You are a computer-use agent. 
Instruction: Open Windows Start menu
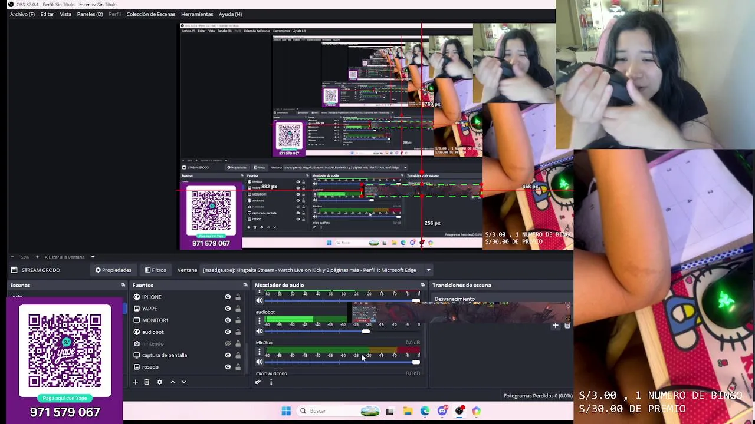[x=286, y=411]
